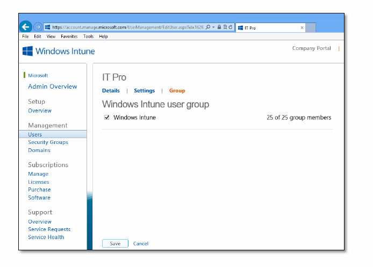
Task: Click the '25 of 25 group members' text
Action: 299,118
